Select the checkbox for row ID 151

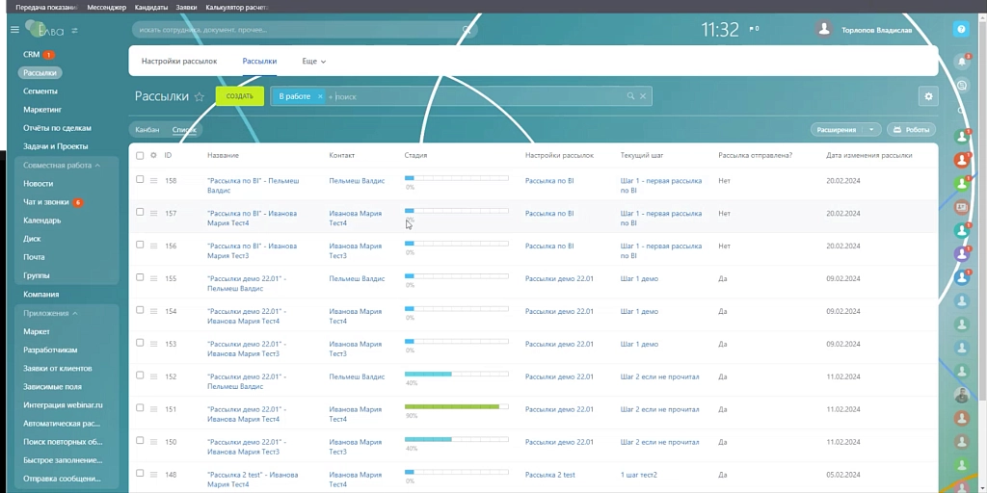click(x=140, y=408)
